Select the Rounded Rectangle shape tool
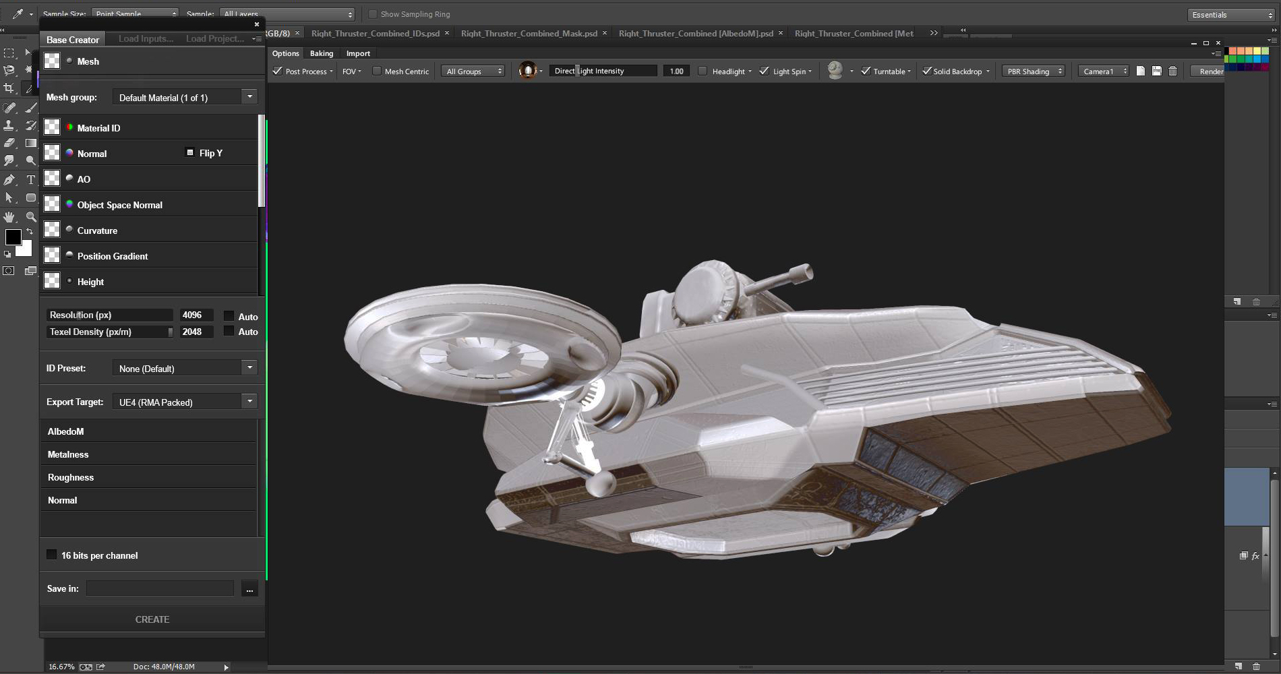 point(31,197)
